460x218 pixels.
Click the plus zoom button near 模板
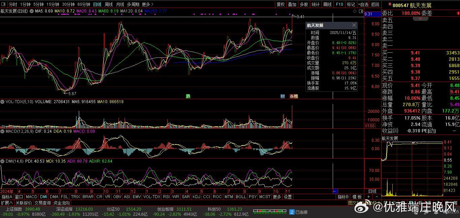pos(369,197)
